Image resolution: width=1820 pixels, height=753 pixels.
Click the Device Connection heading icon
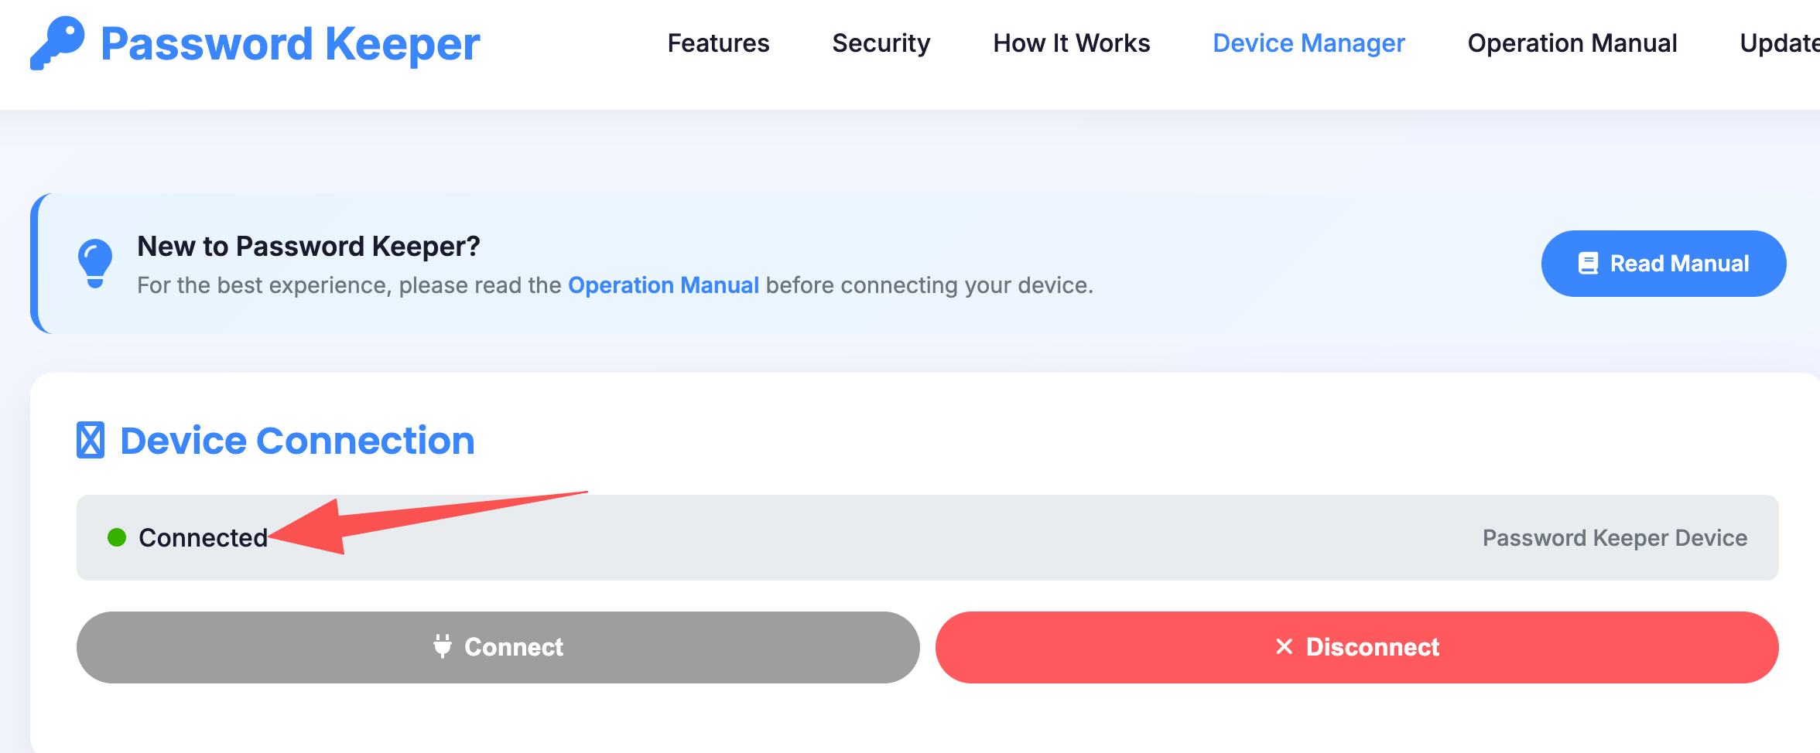91,441
